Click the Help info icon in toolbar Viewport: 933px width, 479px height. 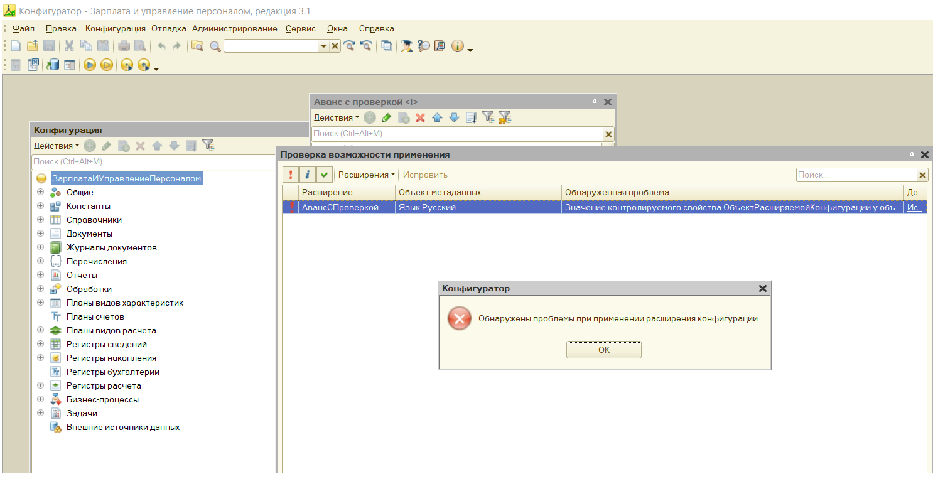(x=457, y=46)
